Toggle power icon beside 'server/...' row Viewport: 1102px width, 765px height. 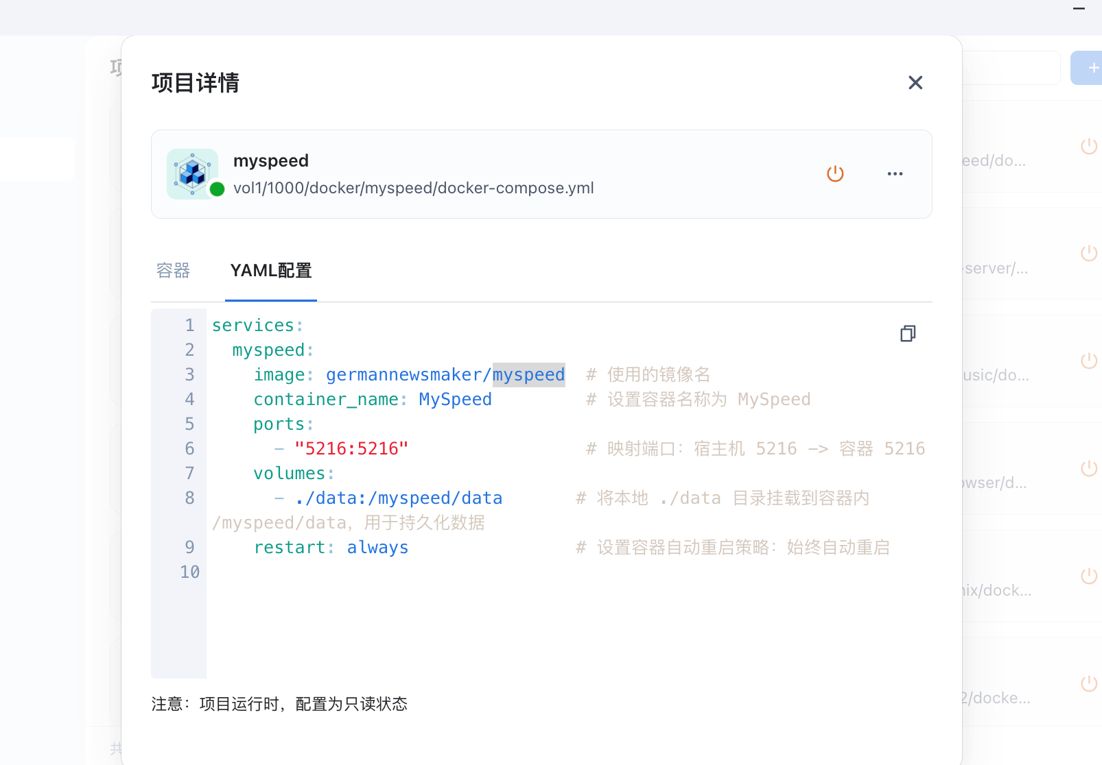click(x=1088, y=254)
